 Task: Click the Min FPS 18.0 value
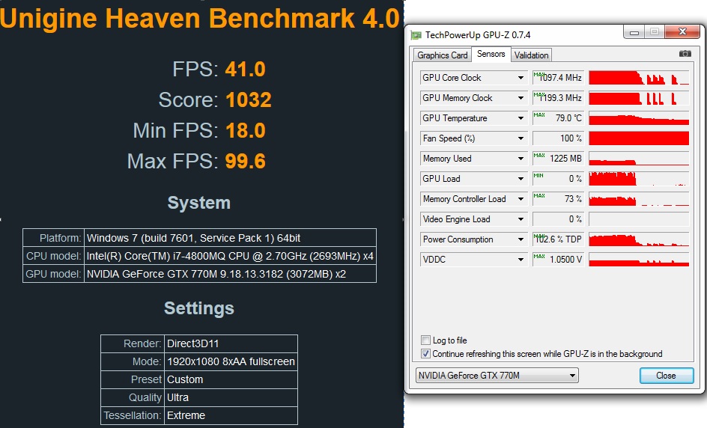pos(246,131)
